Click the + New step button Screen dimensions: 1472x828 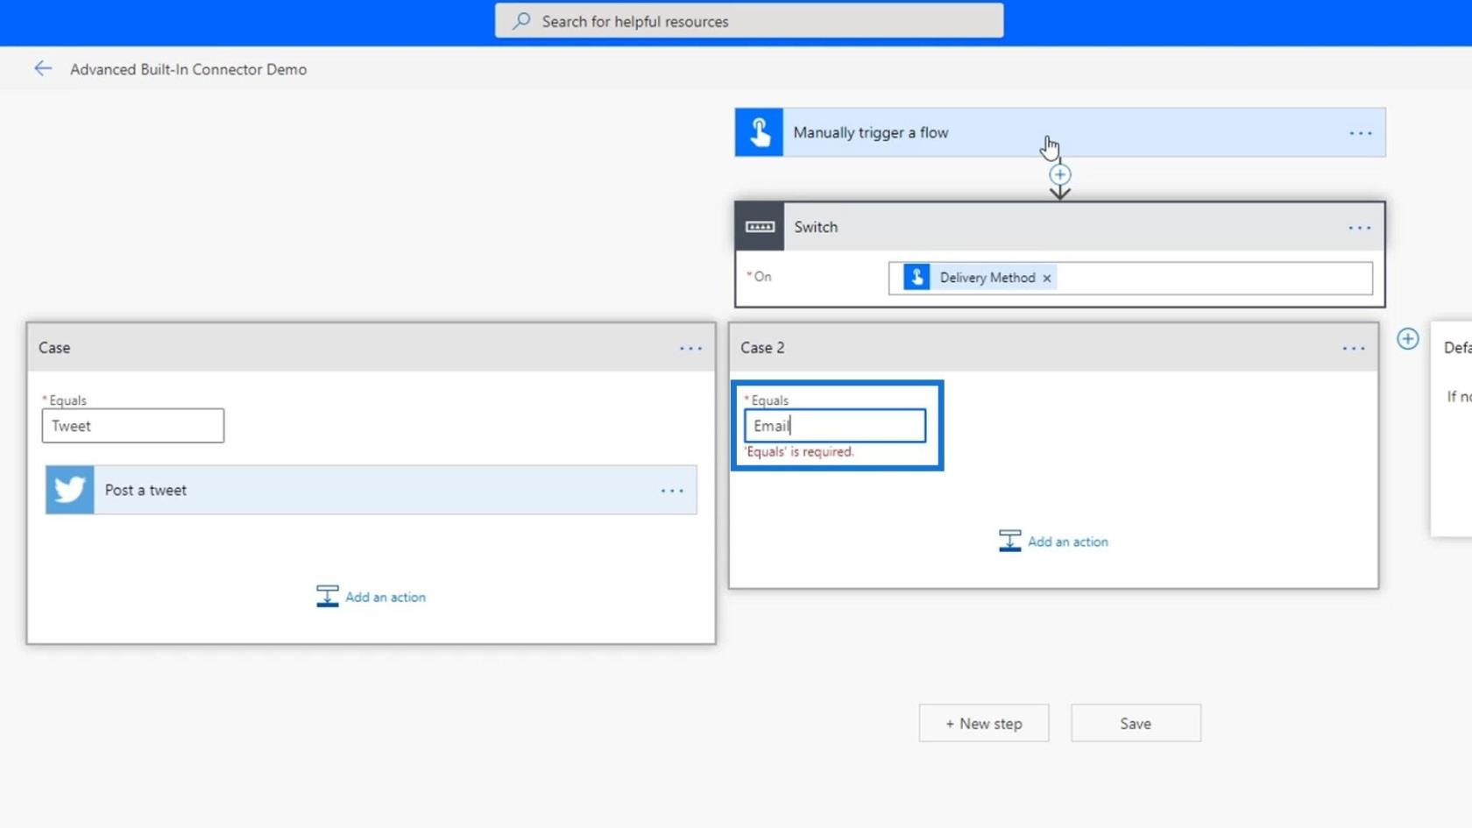[984, 724]
